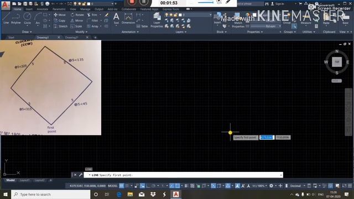Click the MODEL space button in status bar

(113, 186)
